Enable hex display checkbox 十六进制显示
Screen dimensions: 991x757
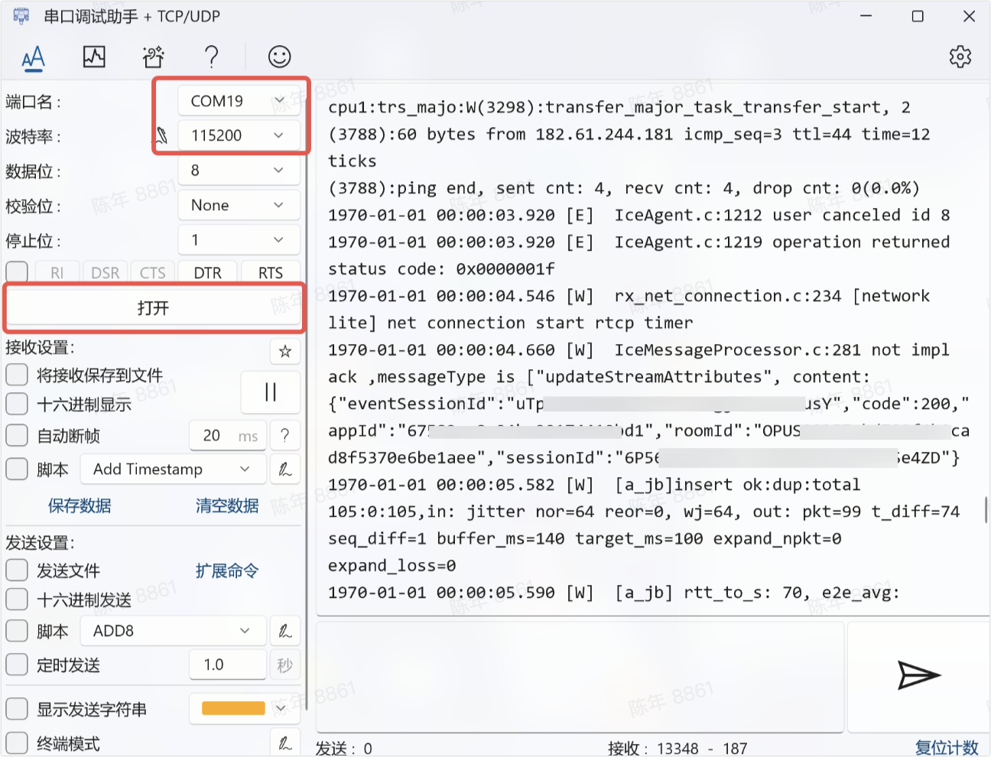pos(17,404)
